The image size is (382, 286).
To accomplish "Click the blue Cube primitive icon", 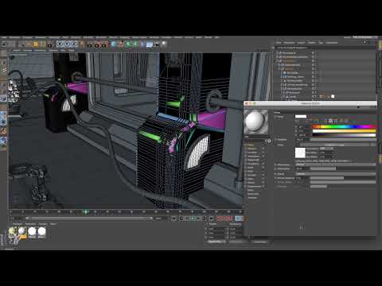I will pyautogui.click(x=114, y=44).
